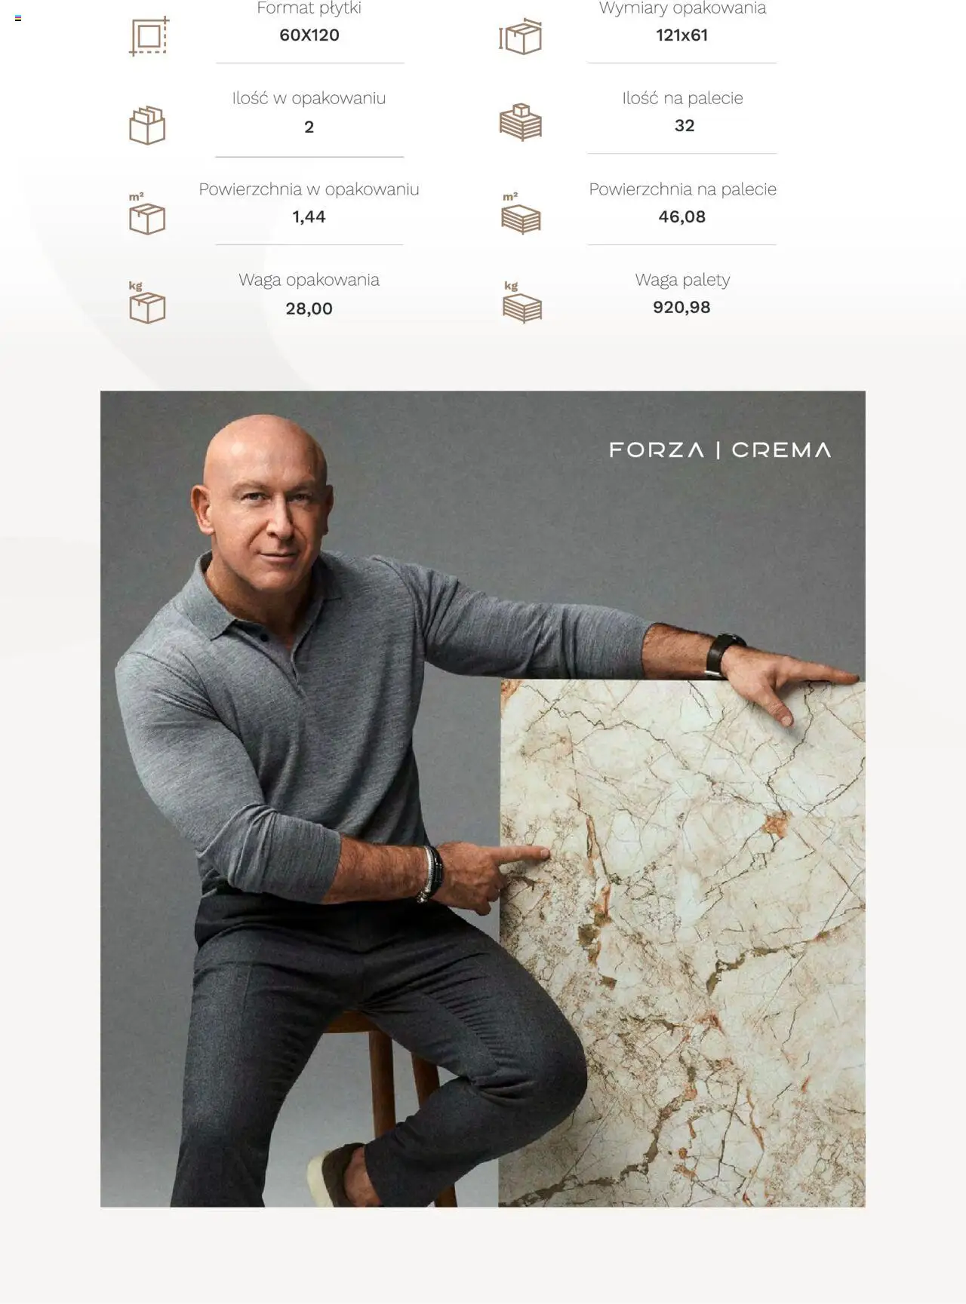Click the Ilość w opakowaniu label
Viewport: 966px width, 1304px height.
click(309, 98)
